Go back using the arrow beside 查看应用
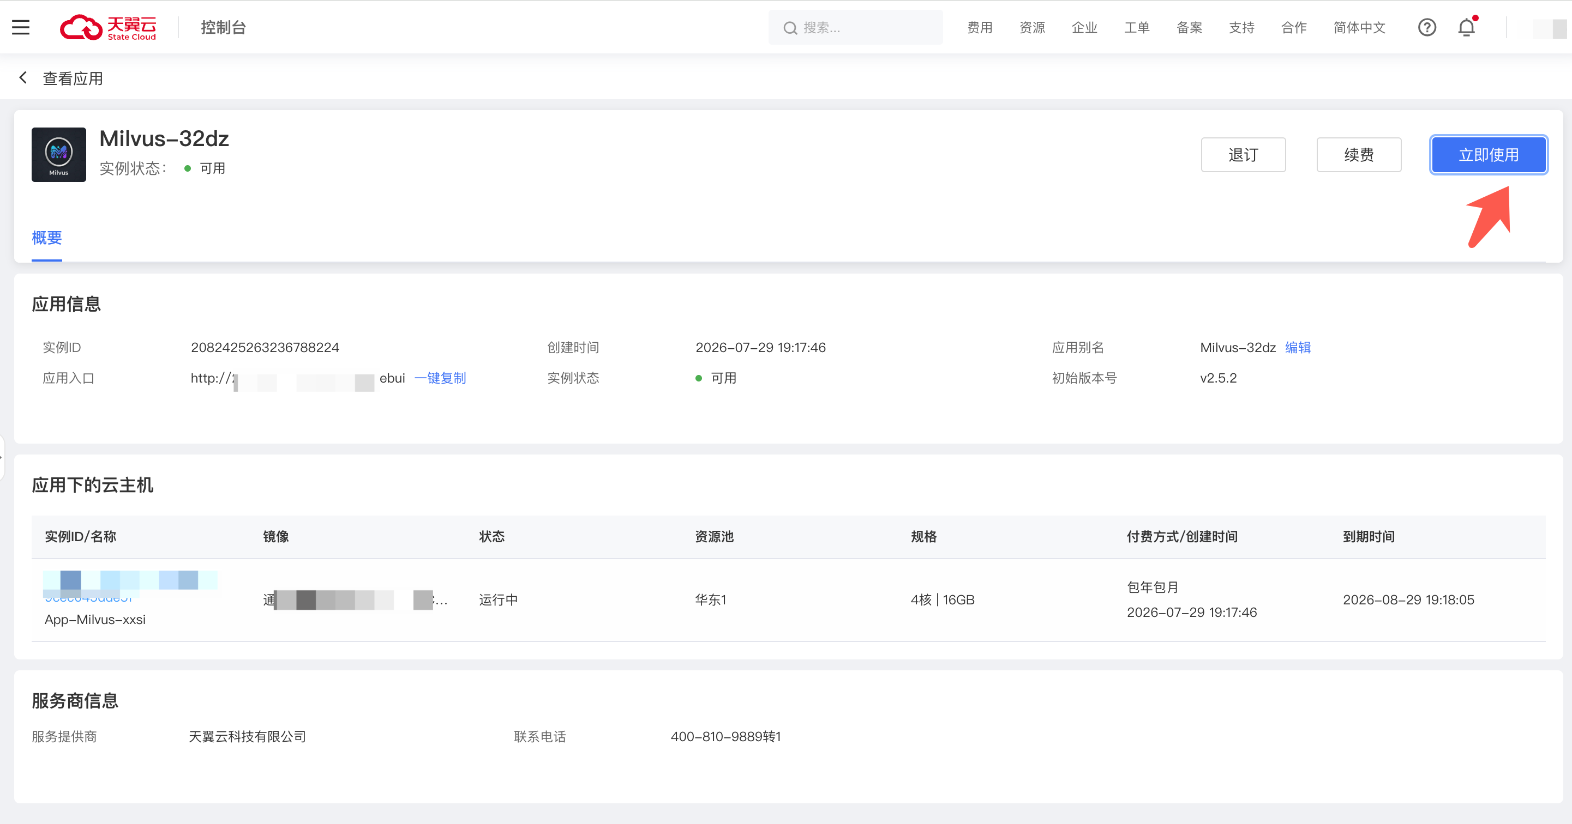The image size is (1572, 824). [23, 77]
